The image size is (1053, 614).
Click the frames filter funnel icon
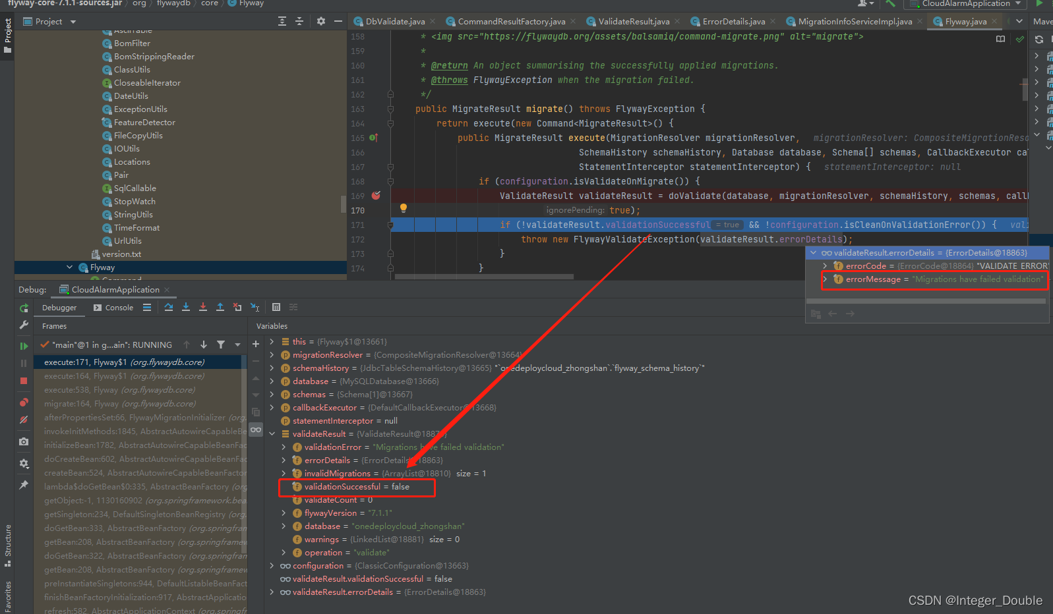tap(221, 345)
